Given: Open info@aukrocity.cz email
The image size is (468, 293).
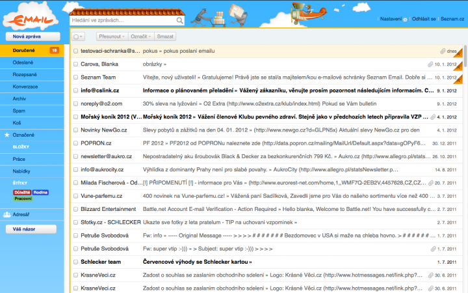Looking at the screenshot, I should pos(266,169).
